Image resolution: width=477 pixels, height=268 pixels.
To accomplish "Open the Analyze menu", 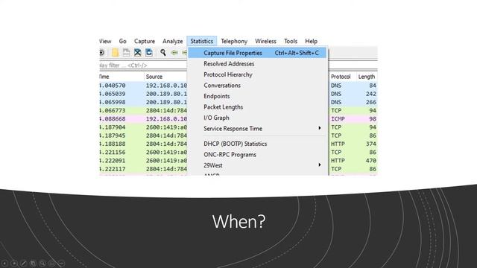I will tap(172, 41).
